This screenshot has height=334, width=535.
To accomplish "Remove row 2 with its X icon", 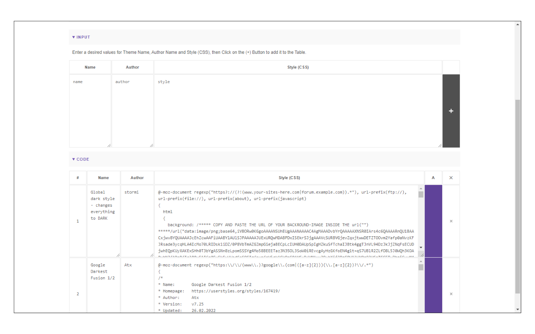I will coord(451,294).
